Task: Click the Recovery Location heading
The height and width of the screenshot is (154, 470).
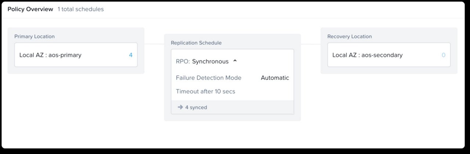Action: pyautogui.click(x=349, y=37)
